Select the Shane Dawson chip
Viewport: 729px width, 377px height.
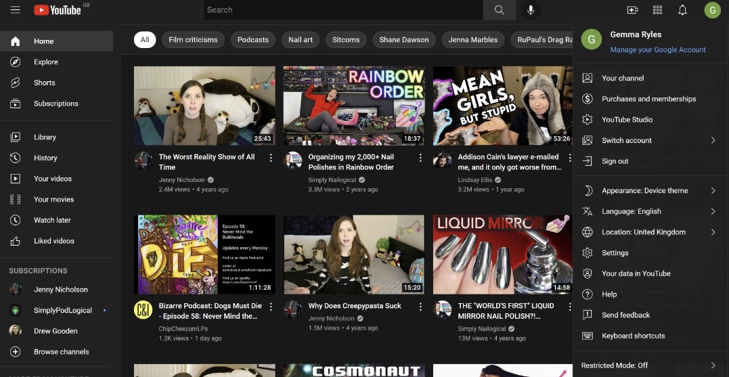(404, 40)
